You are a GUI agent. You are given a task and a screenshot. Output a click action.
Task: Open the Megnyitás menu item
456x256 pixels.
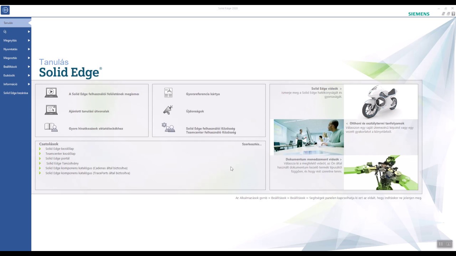click(16, 41)
